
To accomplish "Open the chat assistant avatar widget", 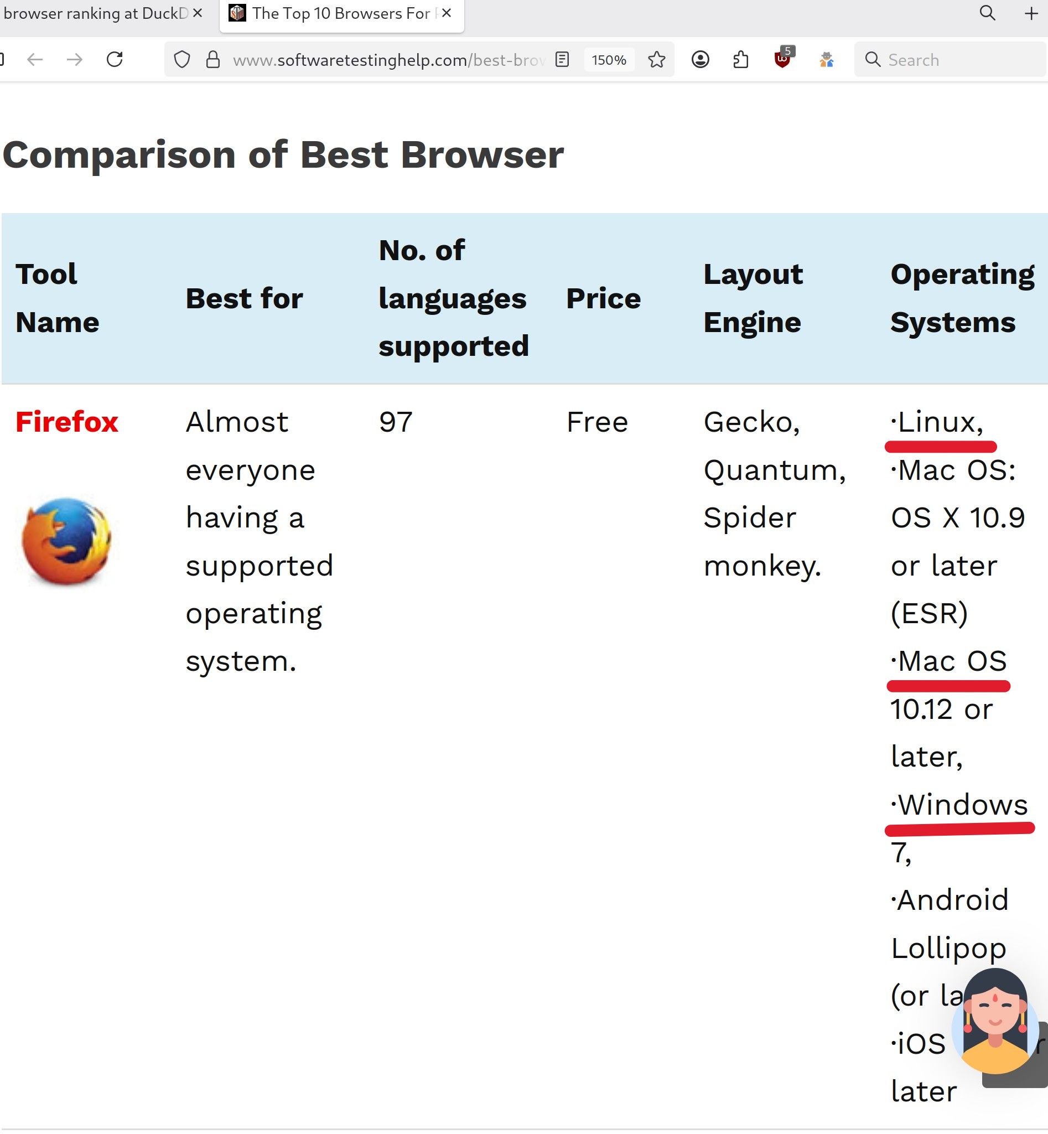I will click(995, 1021).
